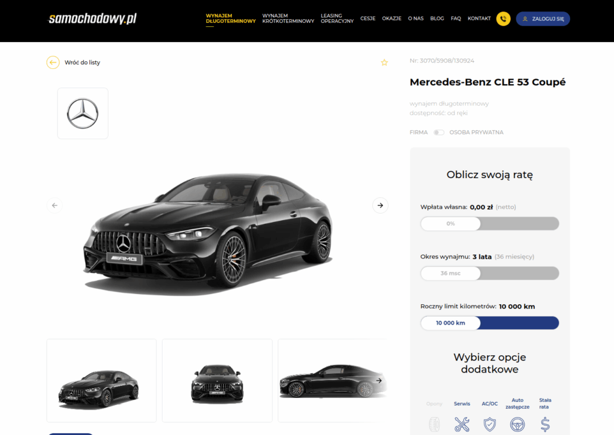The image size is (614, 435).
Task: Select the Stała rata dollar icon
Action: 545,424
